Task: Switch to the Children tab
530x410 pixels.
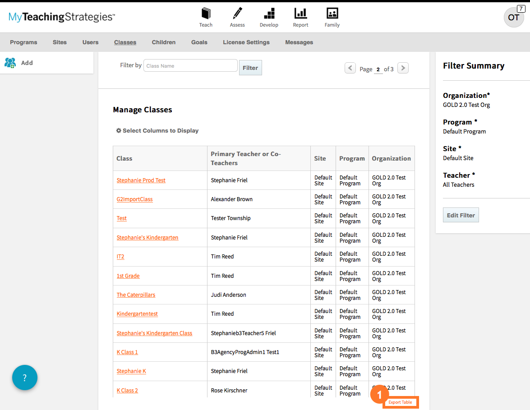Action: coord(163,42)
